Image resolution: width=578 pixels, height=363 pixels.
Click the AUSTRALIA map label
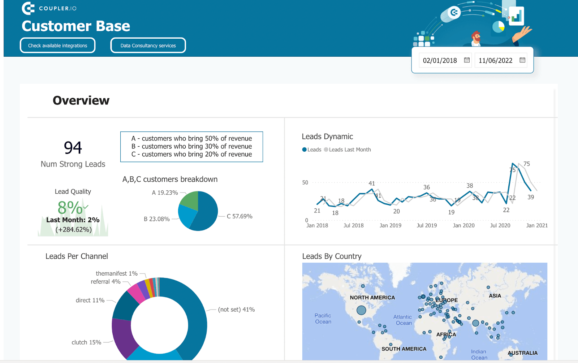tap(523, 353)
